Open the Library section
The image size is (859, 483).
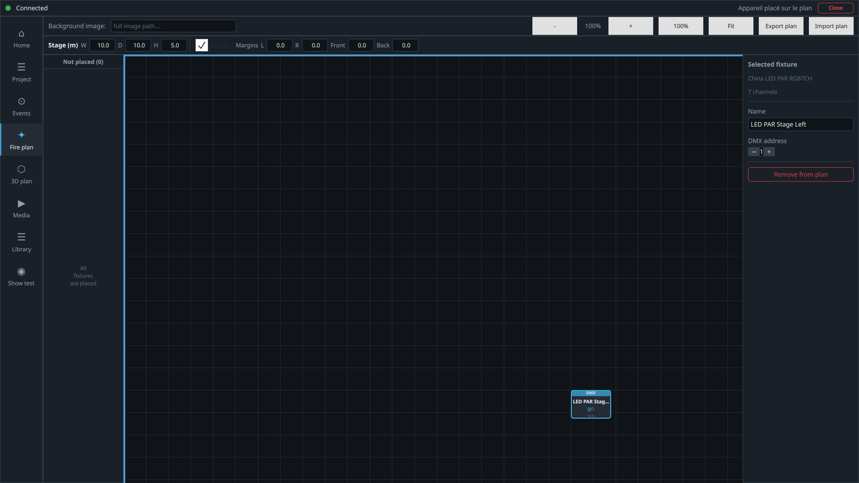[21, 243]
